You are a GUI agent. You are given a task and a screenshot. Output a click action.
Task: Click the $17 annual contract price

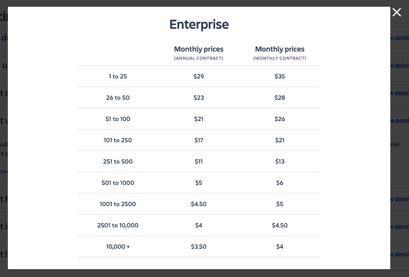(199, 140)
